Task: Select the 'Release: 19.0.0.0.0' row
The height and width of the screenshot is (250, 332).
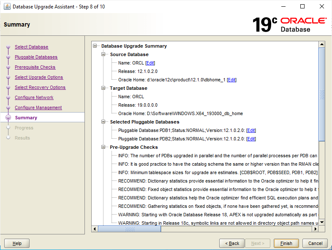Action: (x=138, y=105)
